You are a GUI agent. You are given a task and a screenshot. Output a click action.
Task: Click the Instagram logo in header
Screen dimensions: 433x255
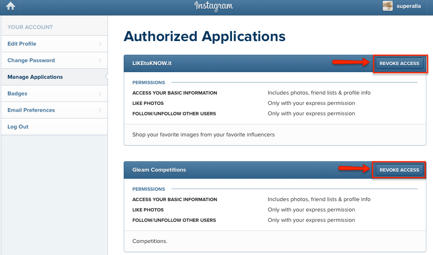pyautogui.click(x=214, y=6)
